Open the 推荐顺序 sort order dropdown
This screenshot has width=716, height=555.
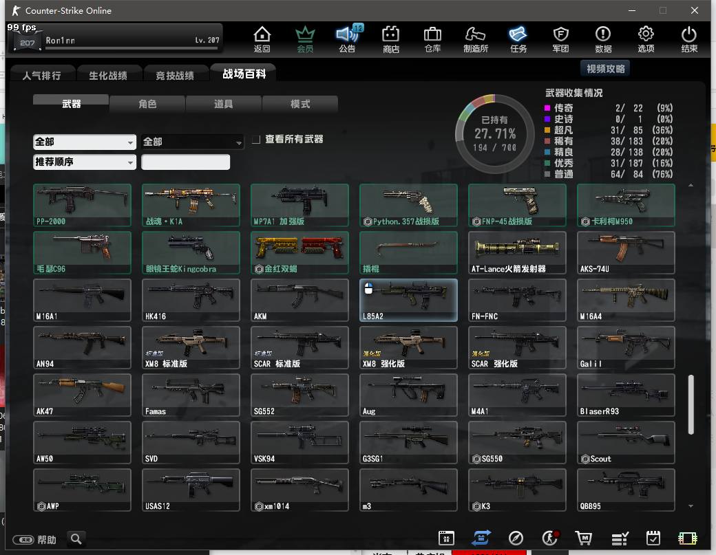[x=85, y=162]
